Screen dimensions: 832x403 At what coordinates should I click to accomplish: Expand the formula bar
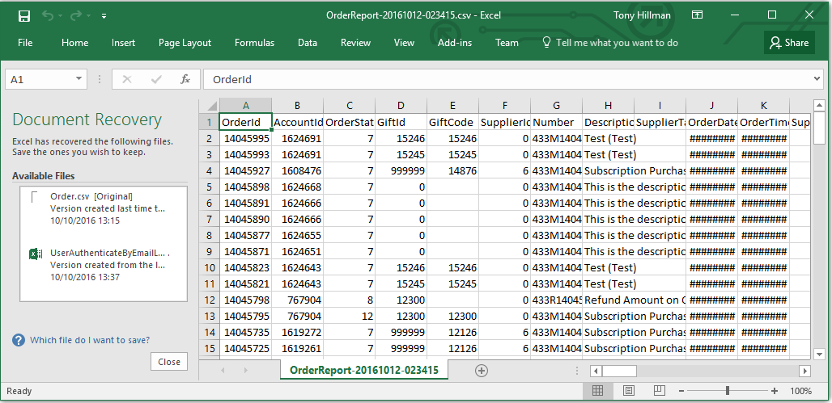(x=816, y=79)
